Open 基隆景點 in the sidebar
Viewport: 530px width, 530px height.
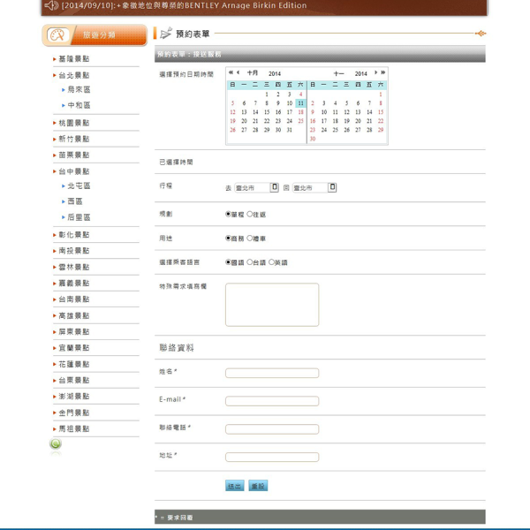point(74,59)
